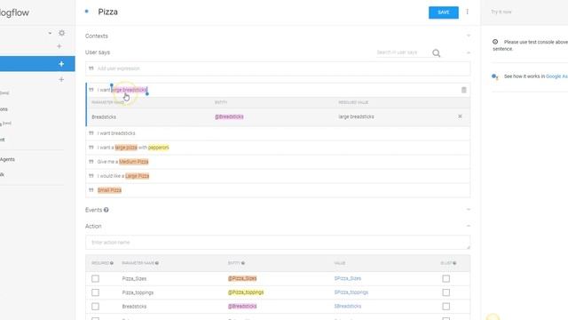Click plus icon below the blue sidebar row
The height and width of the screenshot is (320, 568).
pos(61,79)
